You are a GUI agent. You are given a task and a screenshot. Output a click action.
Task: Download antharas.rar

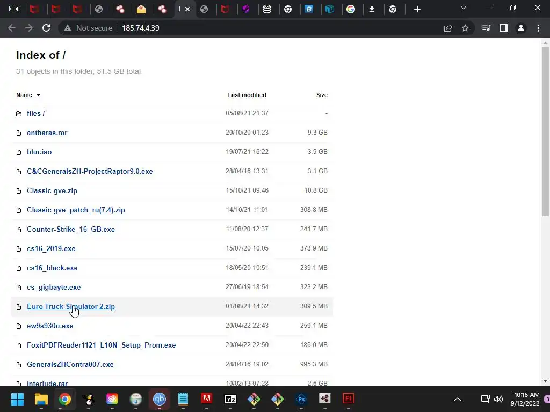47,133
